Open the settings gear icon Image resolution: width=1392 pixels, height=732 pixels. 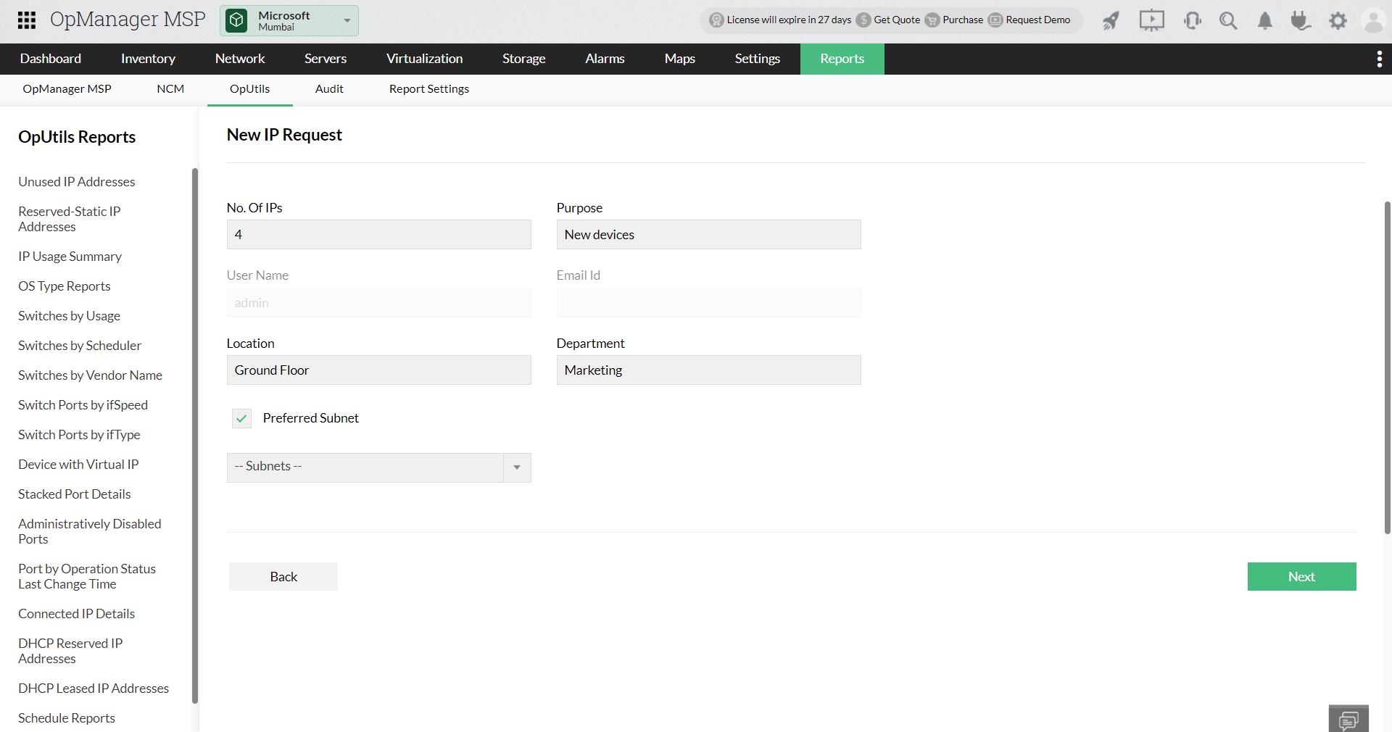point(1338,20)
